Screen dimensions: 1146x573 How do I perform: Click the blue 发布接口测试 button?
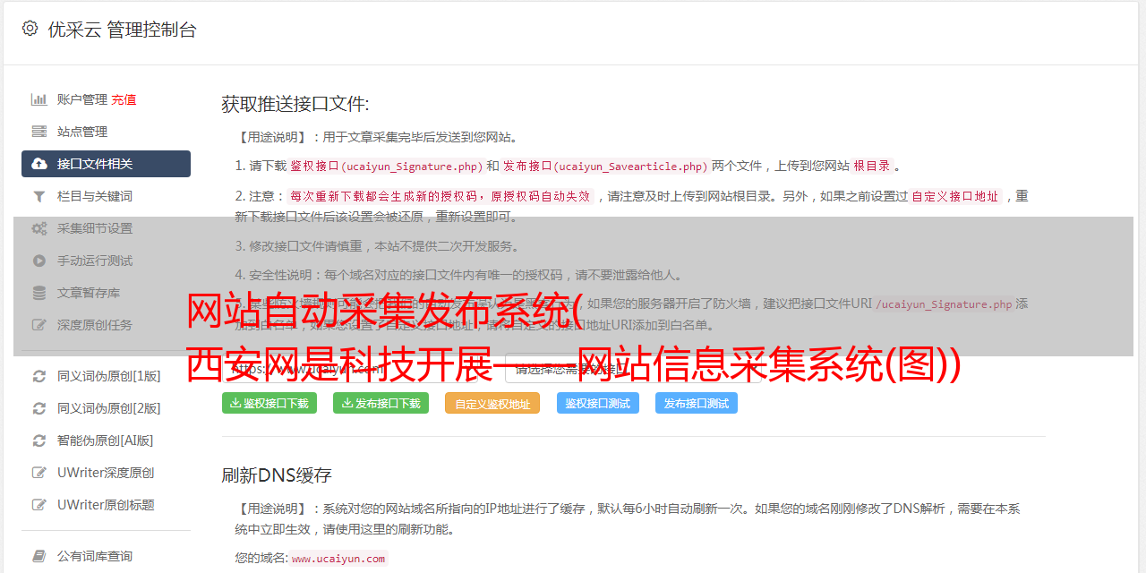pyautogui.click(x=697, y=403)
